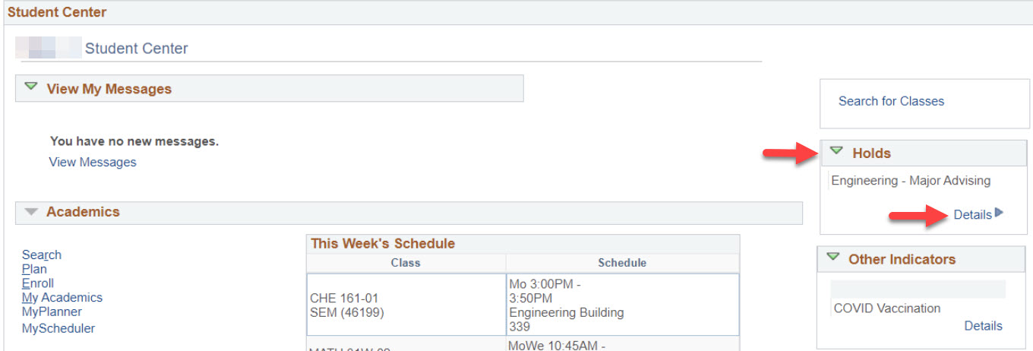Launch MyScheduler

point(58,328)
